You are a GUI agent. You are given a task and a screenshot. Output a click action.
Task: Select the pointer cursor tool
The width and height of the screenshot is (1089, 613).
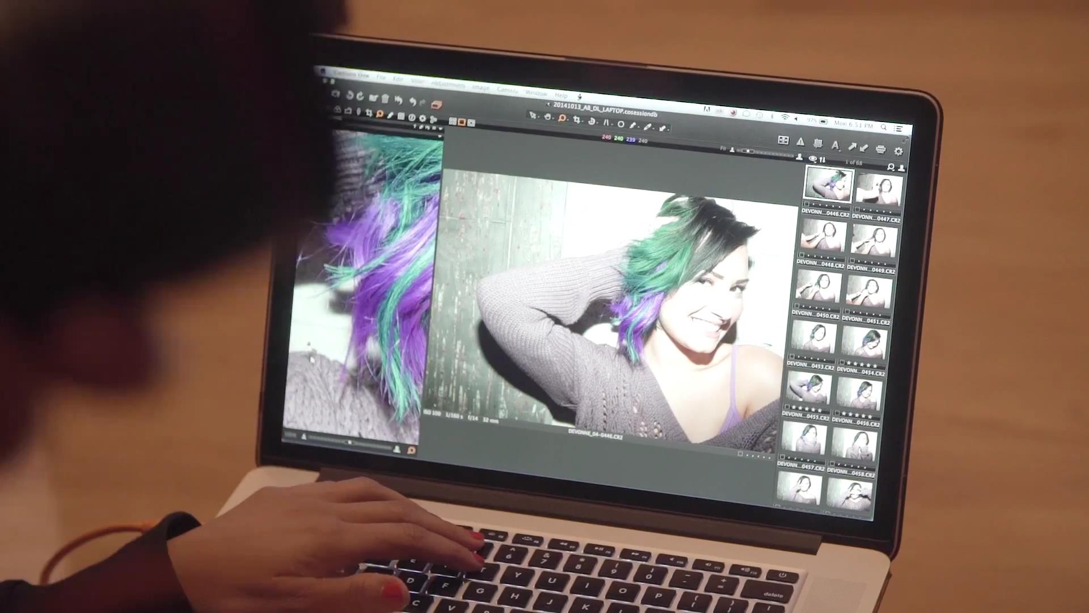pyautogui.click(x=533, y=115)
